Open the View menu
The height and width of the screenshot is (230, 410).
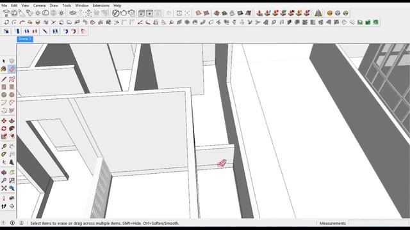25,5
